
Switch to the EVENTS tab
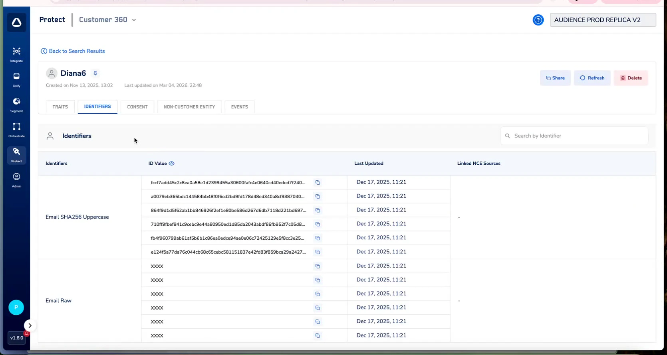click(240, 107)
